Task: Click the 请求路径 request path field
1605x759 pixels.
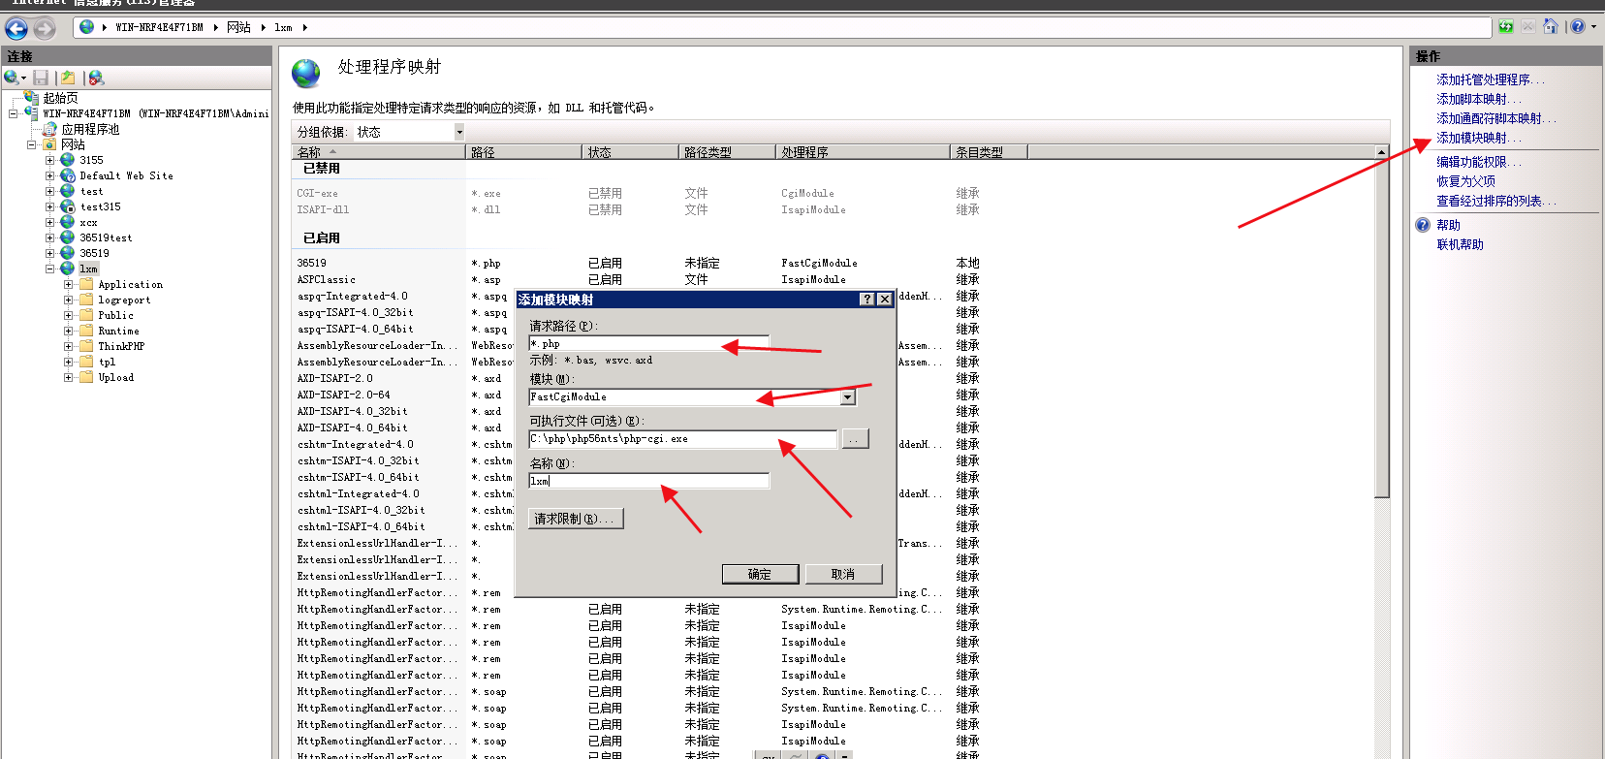Action: coord(648,344)
